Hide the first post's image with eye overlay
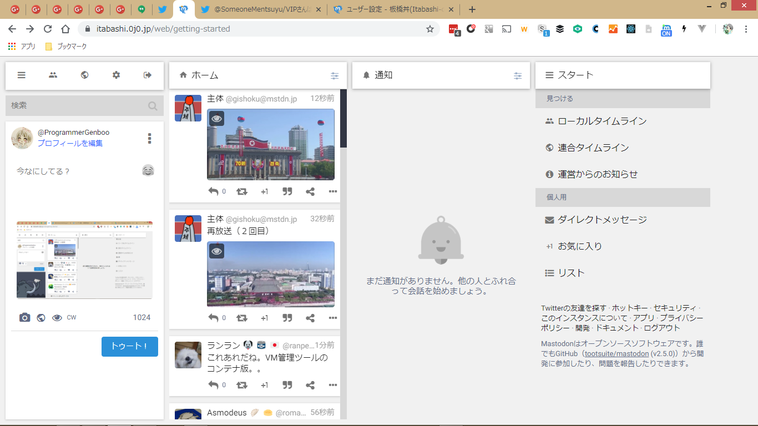Image resolution: width=758 pixels, height=426 pixels. click(217, 118)
